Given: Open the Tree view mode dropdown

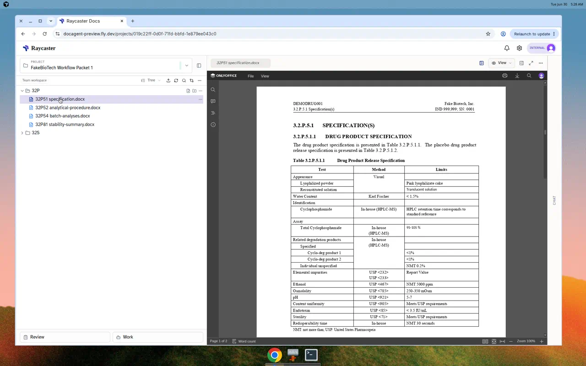Looking at the screenshot, I should (151, 81).
